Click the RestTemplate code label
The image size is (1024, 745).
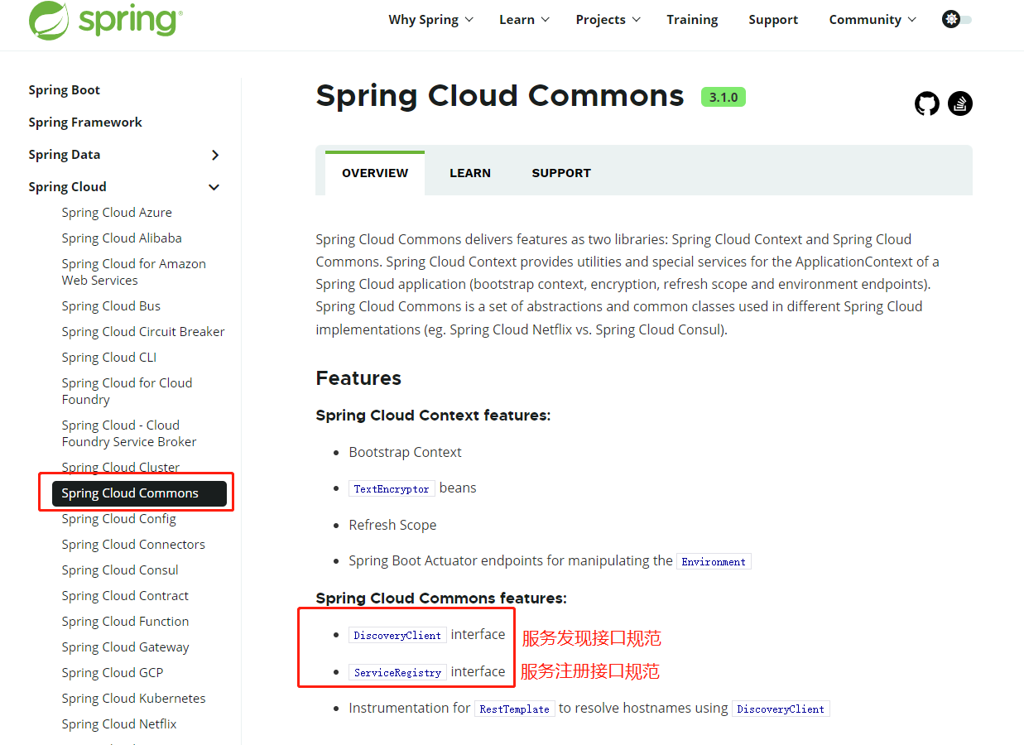(514, 709)
